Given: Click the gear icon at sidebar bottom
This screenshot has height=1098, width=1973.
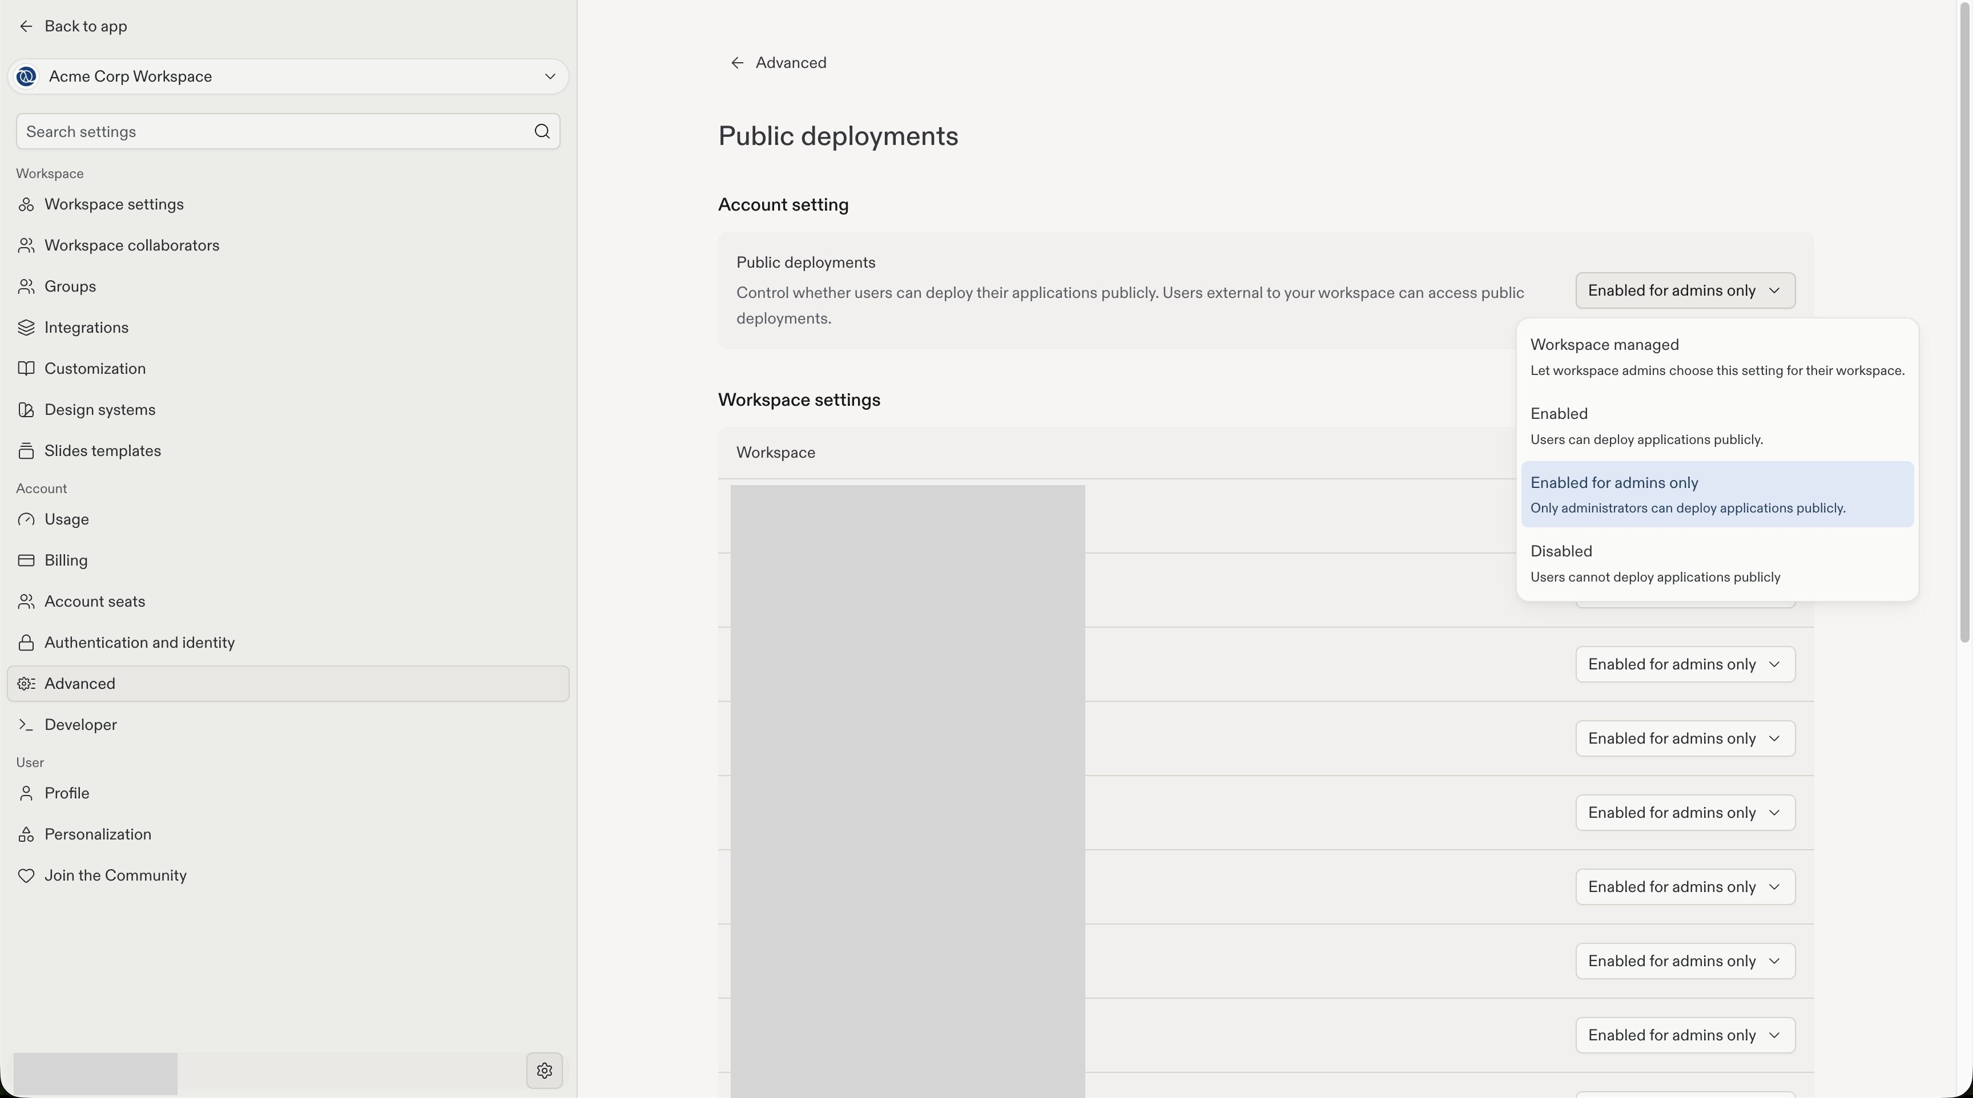Looking at the screenshot, I should [544, 1071].
